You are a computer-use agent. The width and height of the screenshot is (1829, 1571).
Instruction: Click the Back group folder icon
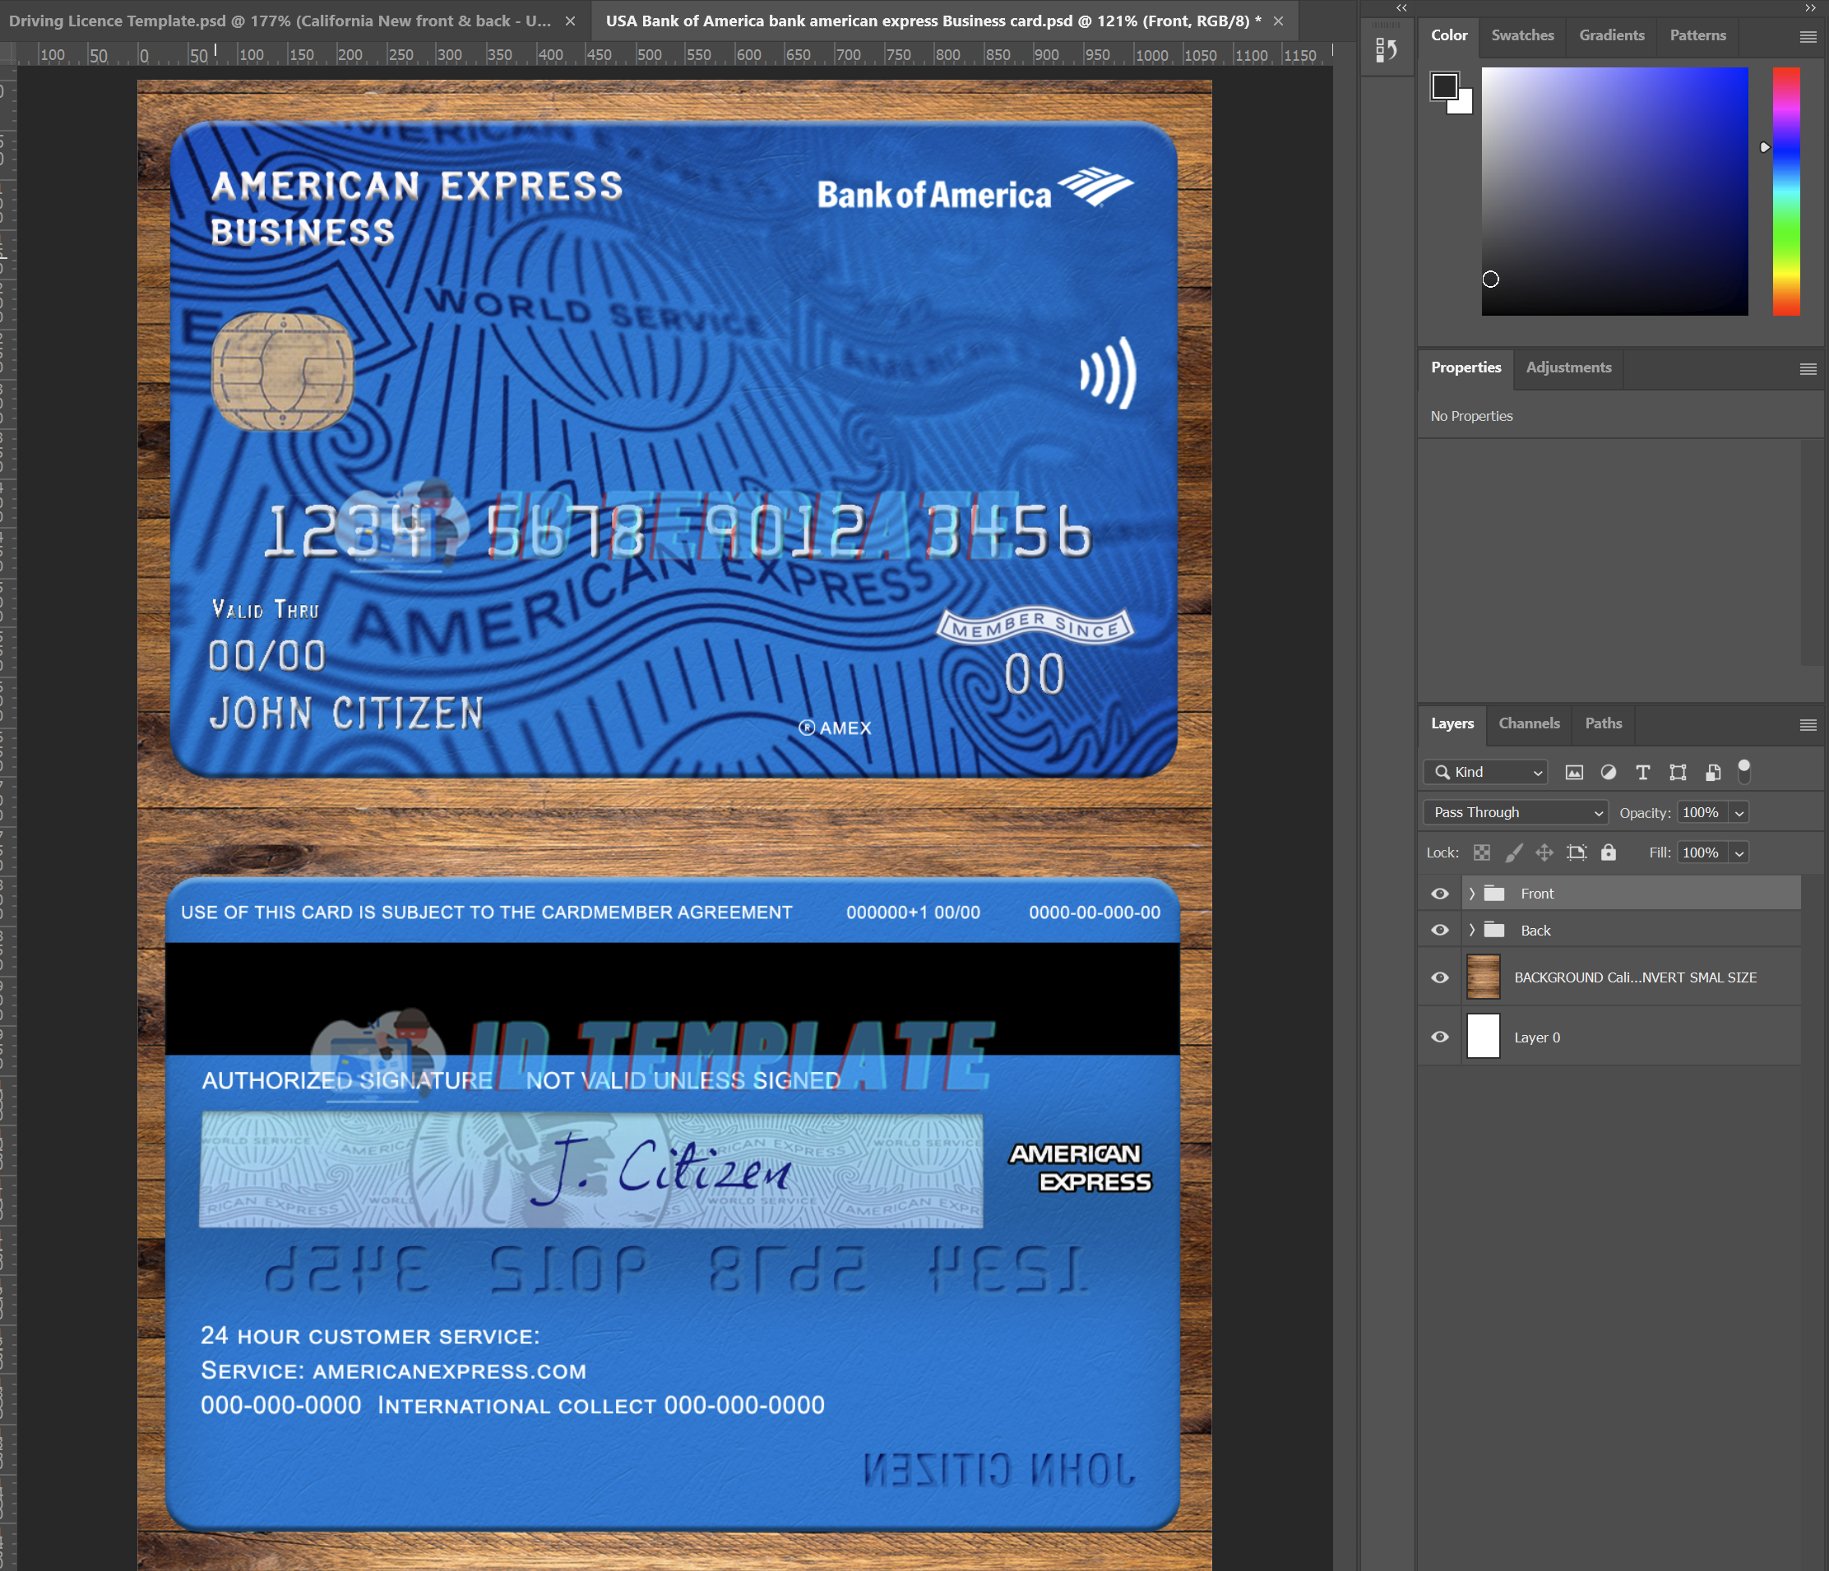tap(1494, 929)
